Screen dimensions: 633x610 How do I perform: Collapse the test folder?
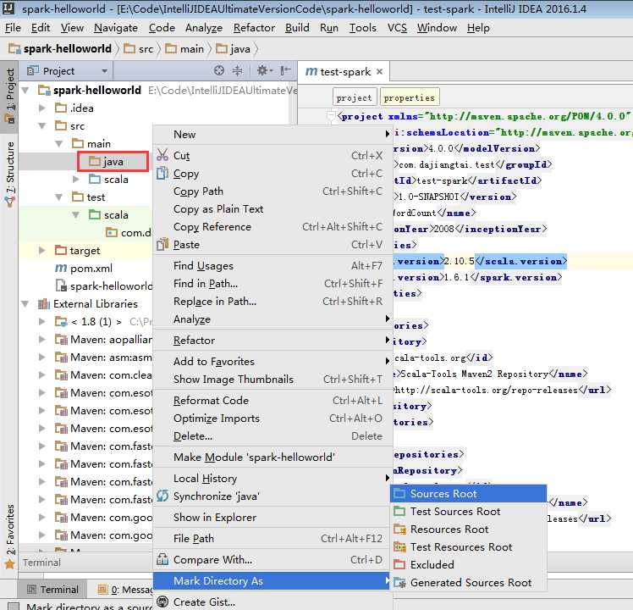tap(59, 197)
